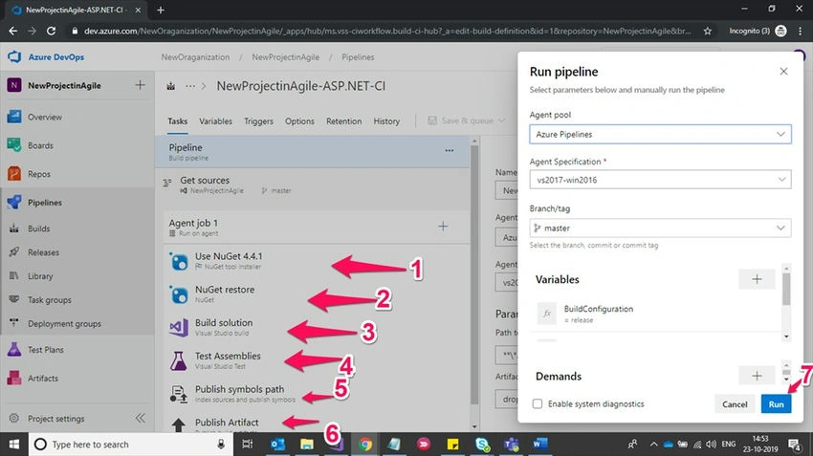813x456 pixels.
Task: Open Artifacts in the sidebar
Action: [x=43, y=379]
